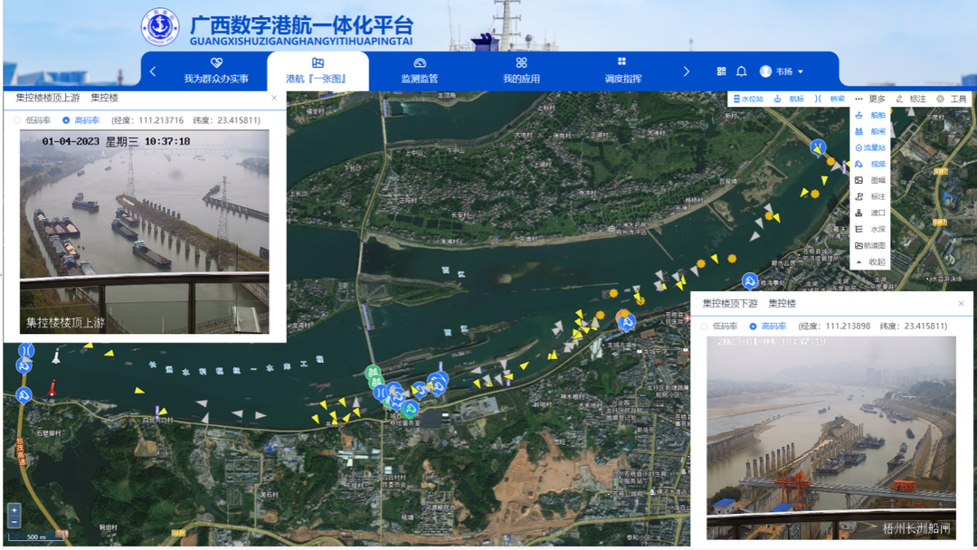The width and height of the screenshot is (977, 550).
Task: Close the 集控楼顶下游 video panel
Action: pyautogui.click(x=961, y=304)
